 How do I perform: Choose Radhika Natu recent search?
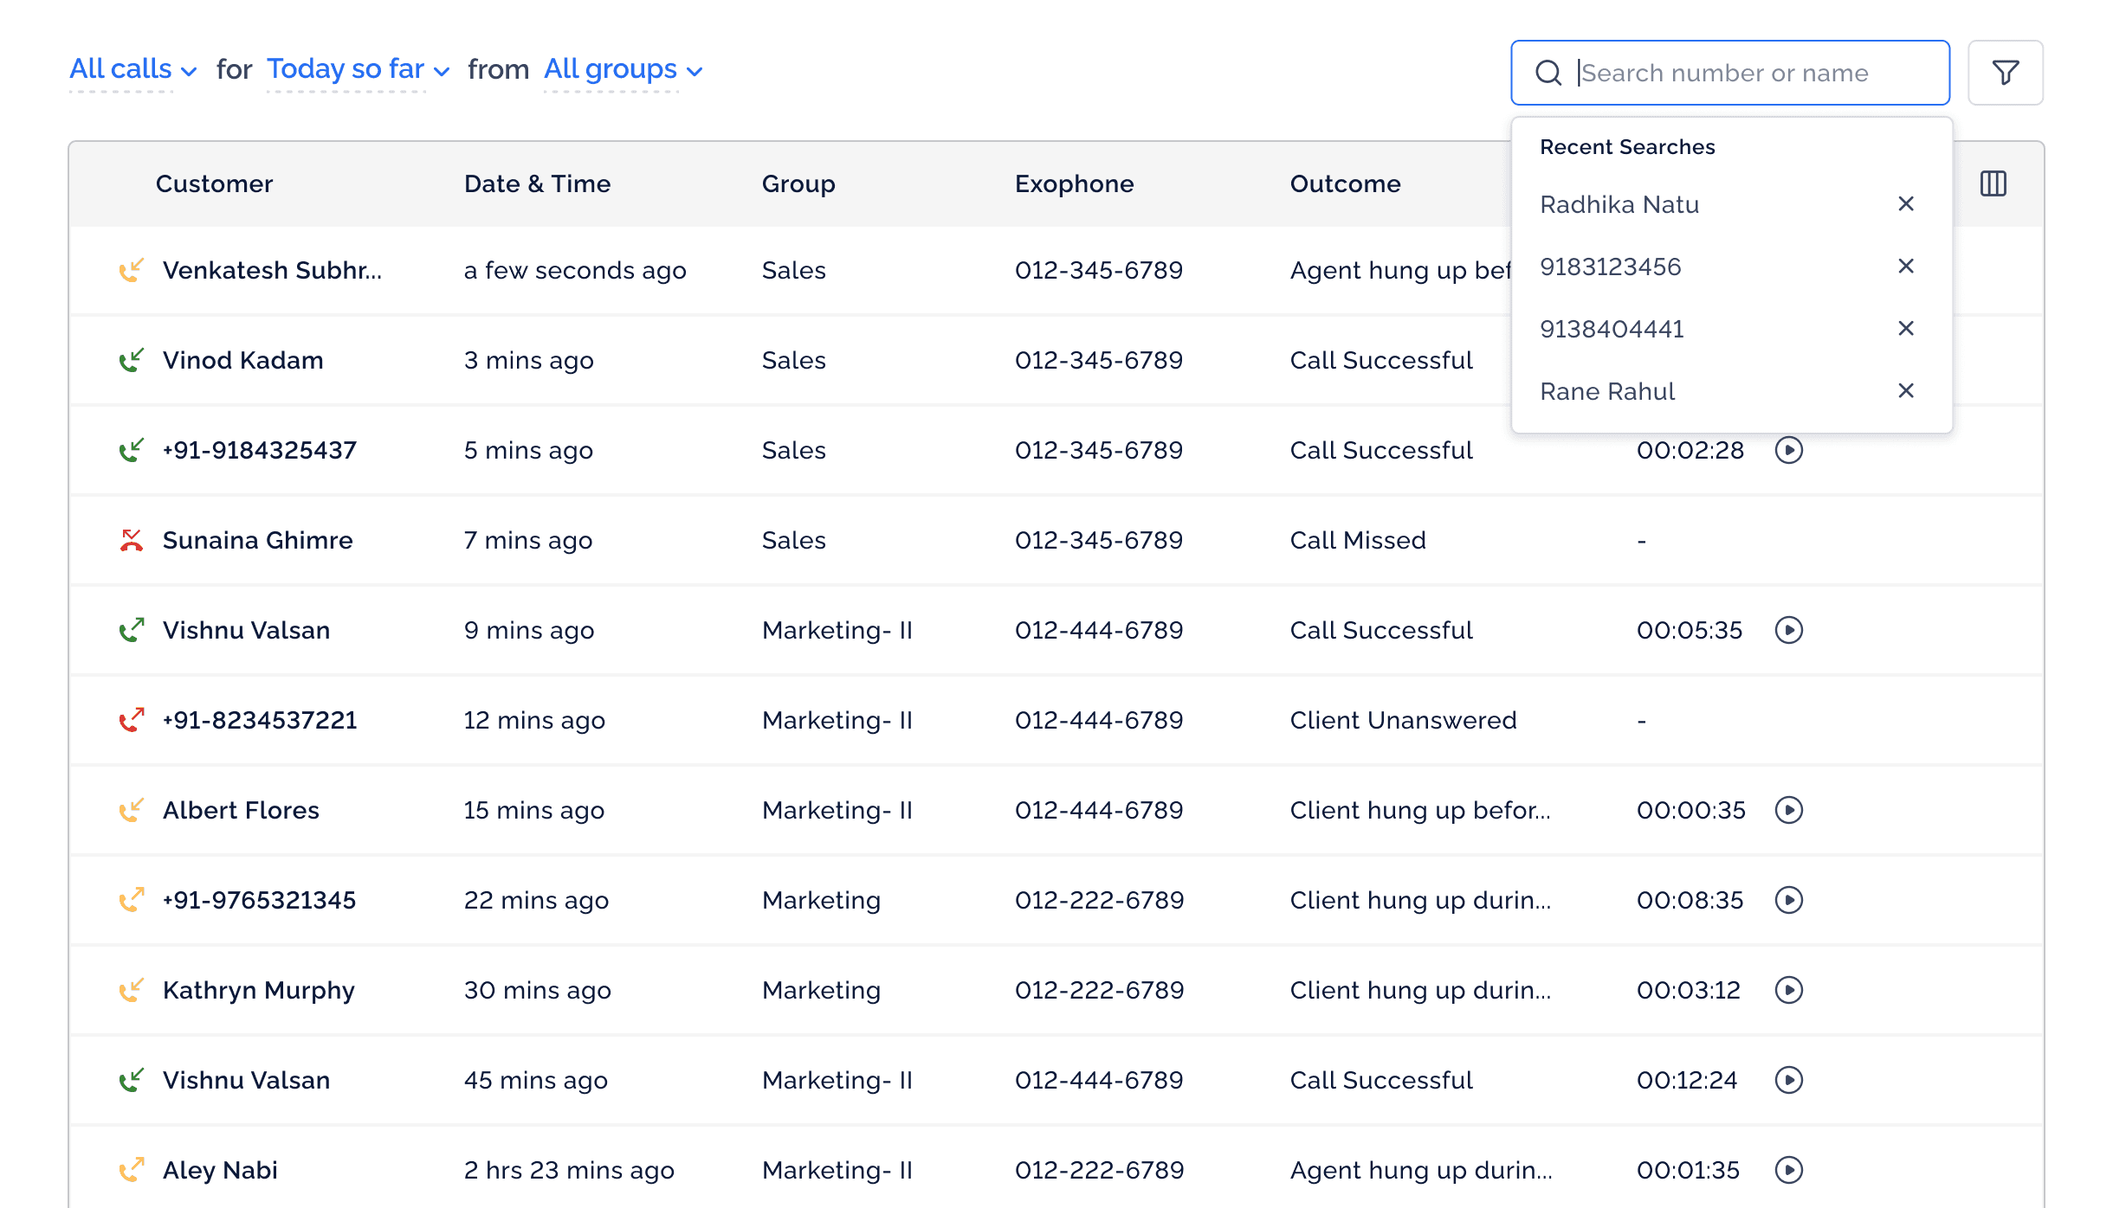point(1619,204)
